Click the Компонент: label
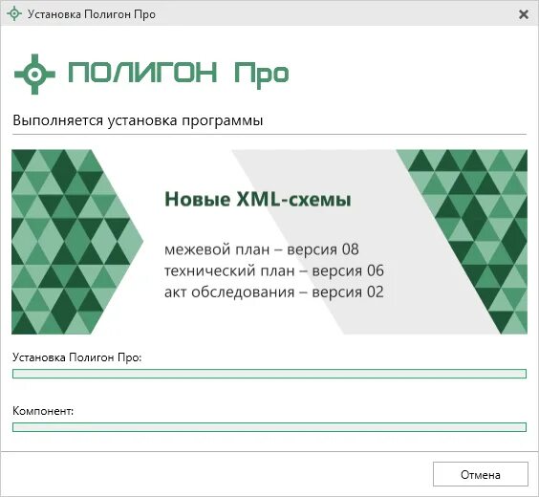This screenshot has height=497, width=539. (x=43, y=411)
